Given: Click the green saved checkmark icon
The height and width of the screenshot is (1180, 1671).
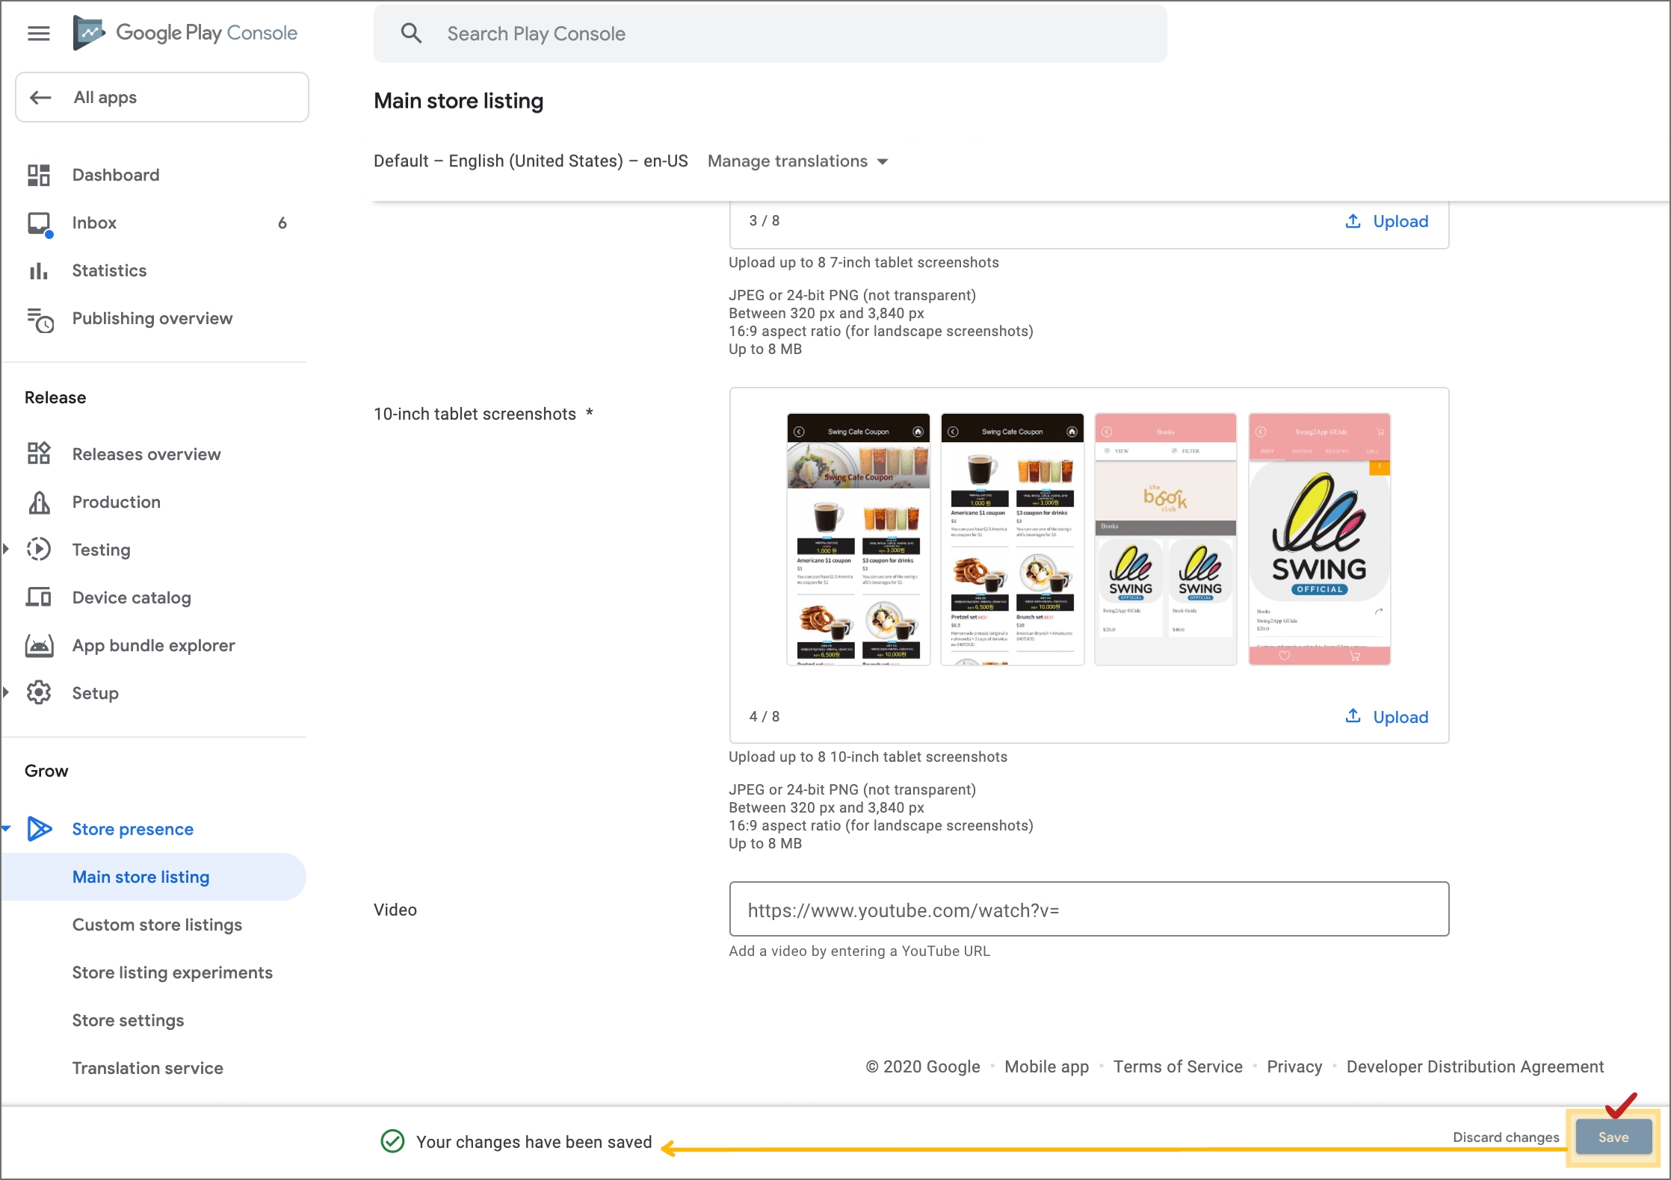Looking at the screenshot, I should pyautogui.click(x=392, y=1141).
